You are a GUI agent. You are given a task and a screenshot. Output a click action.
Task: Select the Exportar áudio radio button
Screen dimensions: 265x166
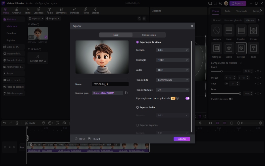(x=138, y=108)
